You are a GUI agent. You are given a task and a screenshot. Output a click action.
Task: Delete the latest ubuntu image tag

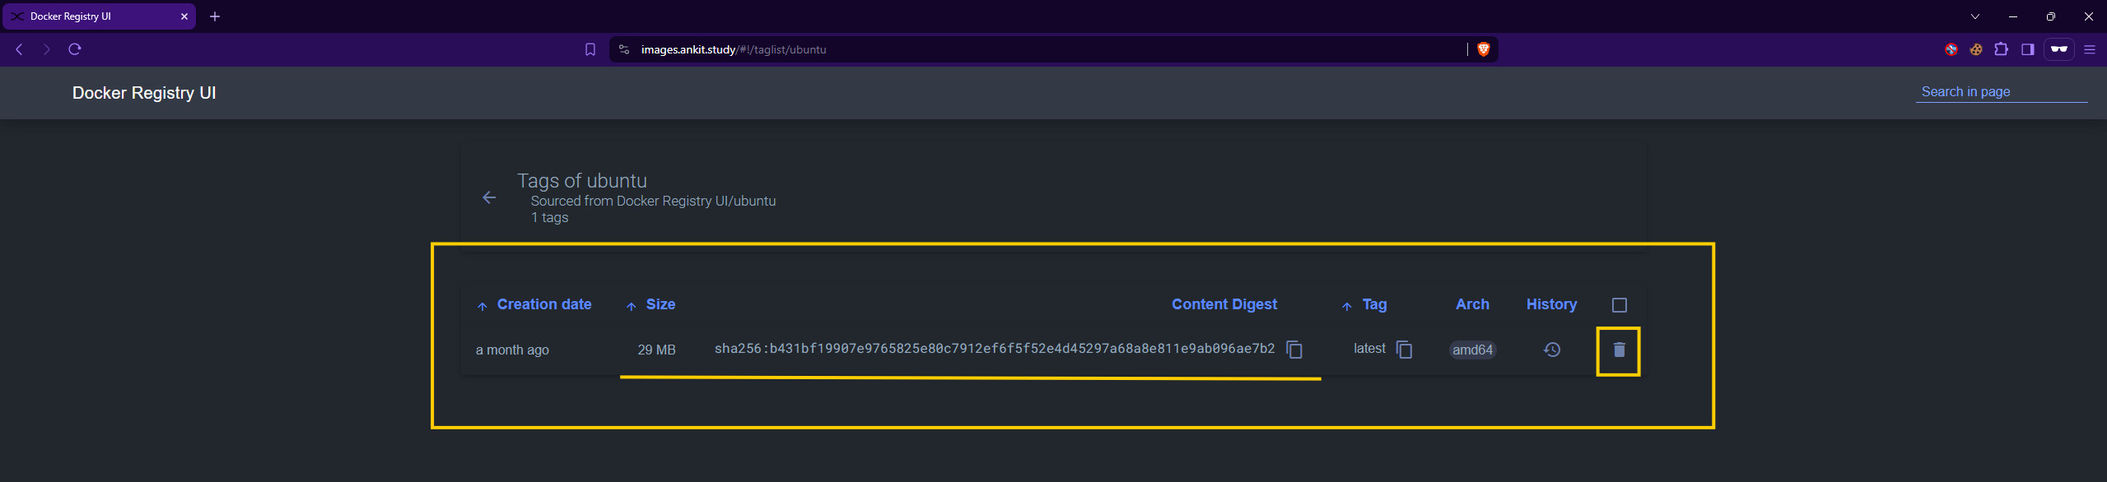tap(1619, 350)
